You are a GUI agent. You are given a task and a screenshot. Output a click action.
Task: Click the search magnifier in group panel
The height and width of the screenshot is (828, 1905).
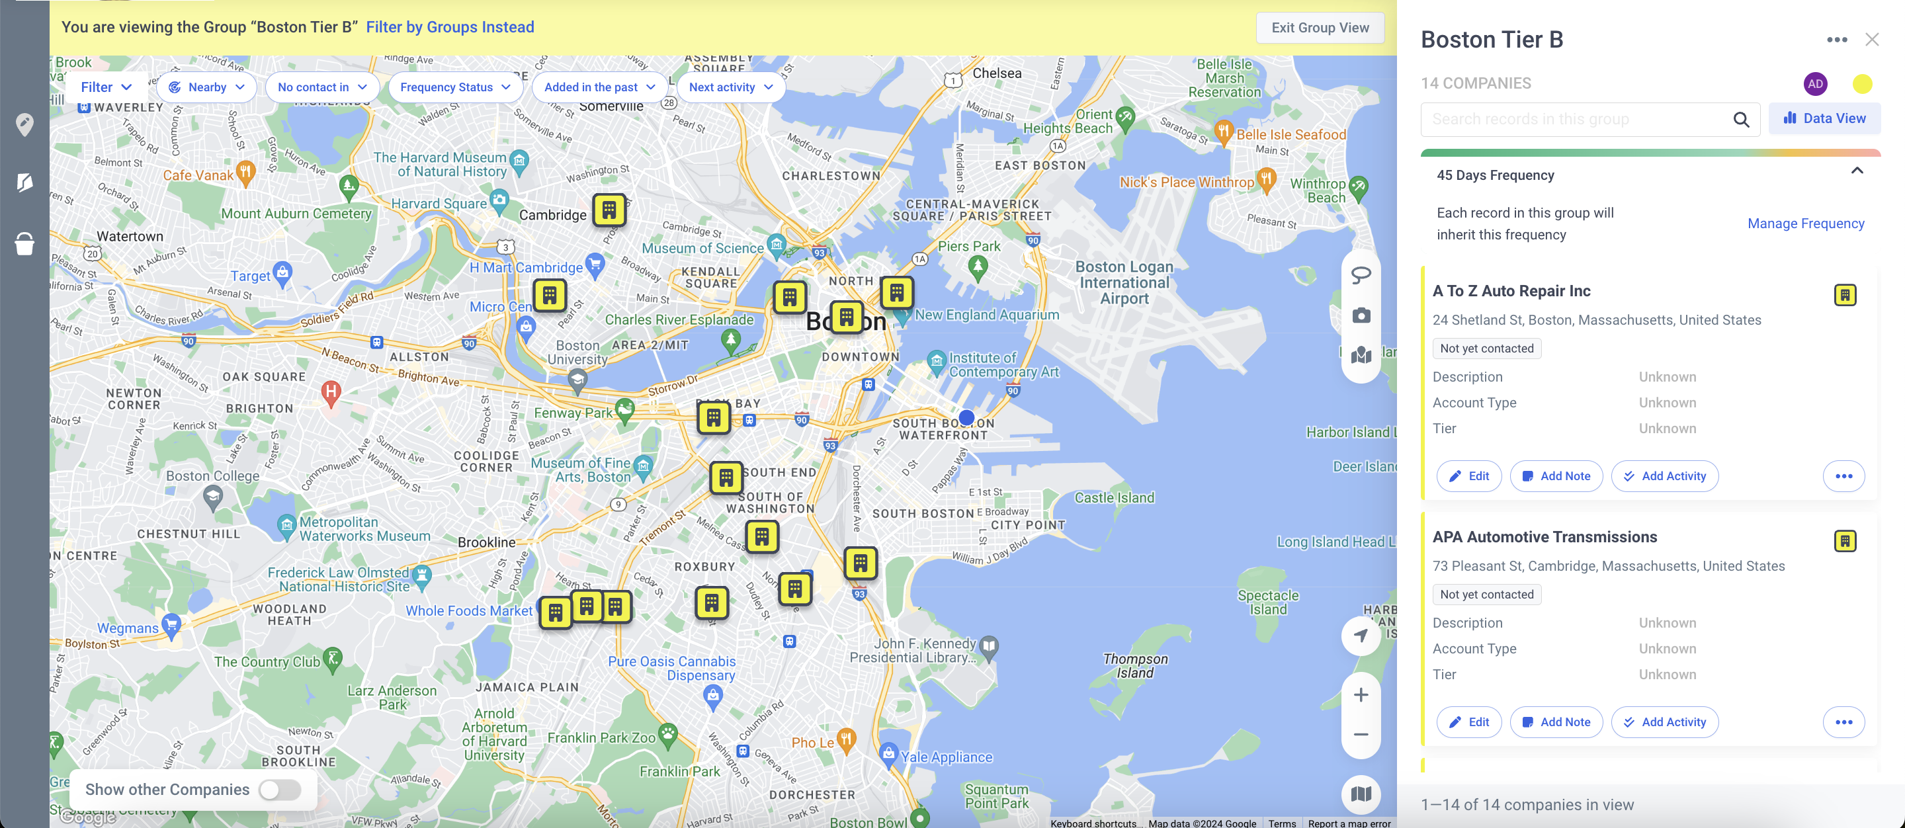1741,120
